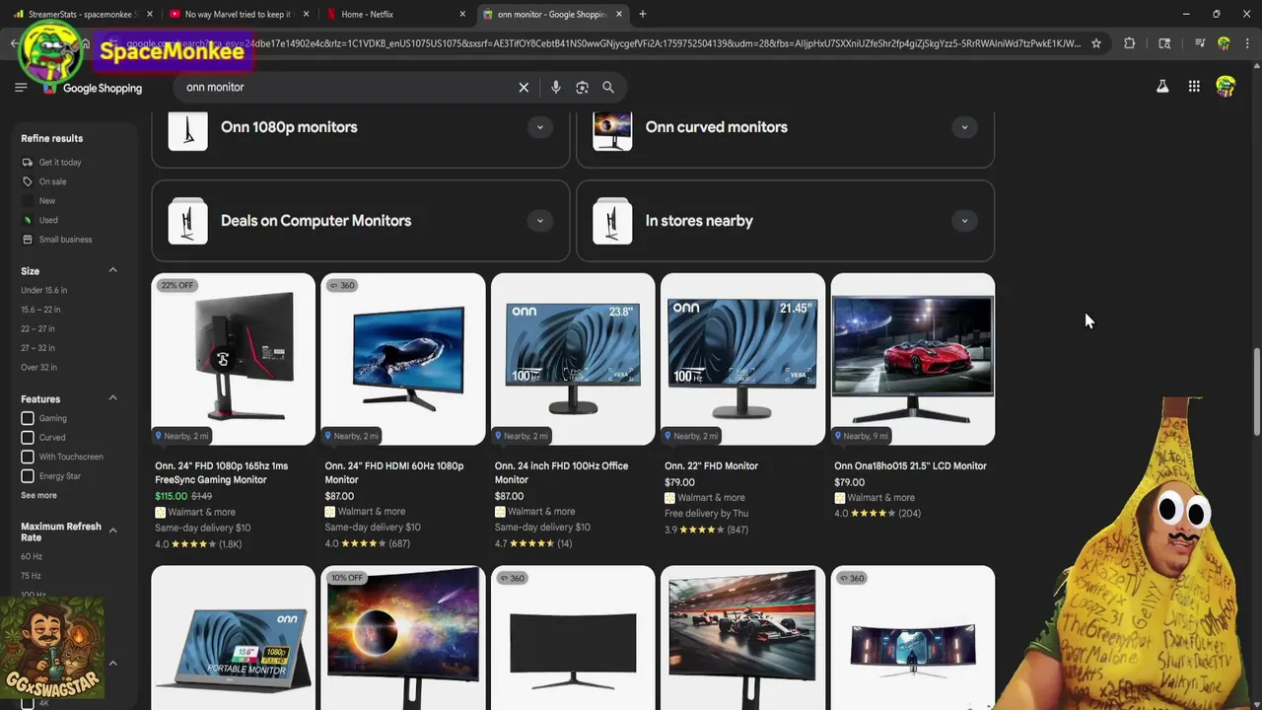Collapse the Features filter section
1262x710 pixels.
[112, 398]
